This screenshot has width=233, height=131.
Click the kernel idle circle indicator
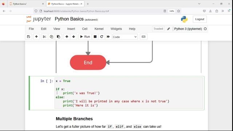(205, 29)
